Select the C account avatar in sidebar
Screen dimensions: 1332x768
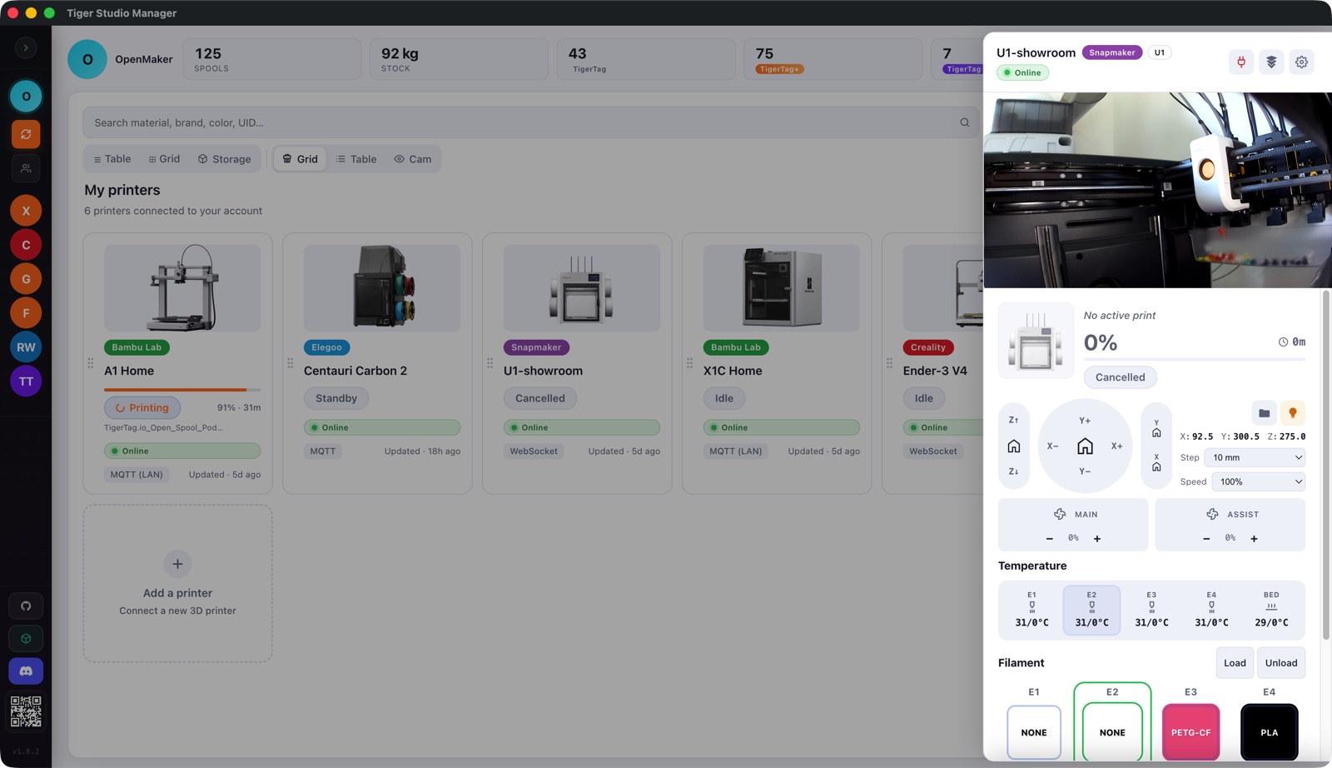coord(26,245)
